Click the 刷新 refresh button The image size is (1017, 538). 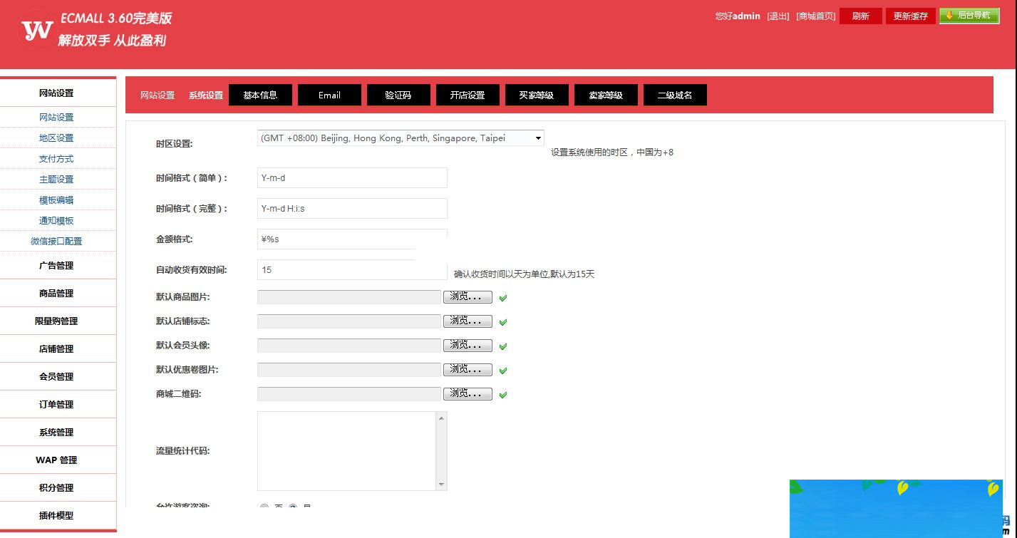click(x=860, y=15)
